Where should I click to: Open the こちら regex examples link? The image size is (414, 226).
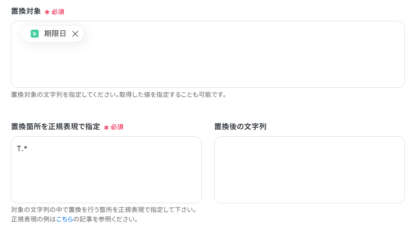point(65,219)
